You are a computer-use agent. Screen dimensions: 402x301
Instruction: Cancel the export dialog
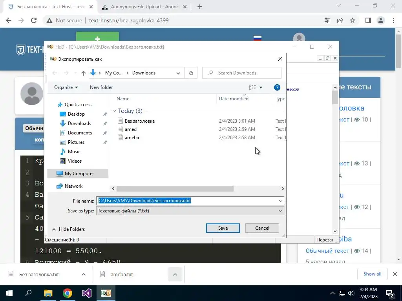[262, 228]
